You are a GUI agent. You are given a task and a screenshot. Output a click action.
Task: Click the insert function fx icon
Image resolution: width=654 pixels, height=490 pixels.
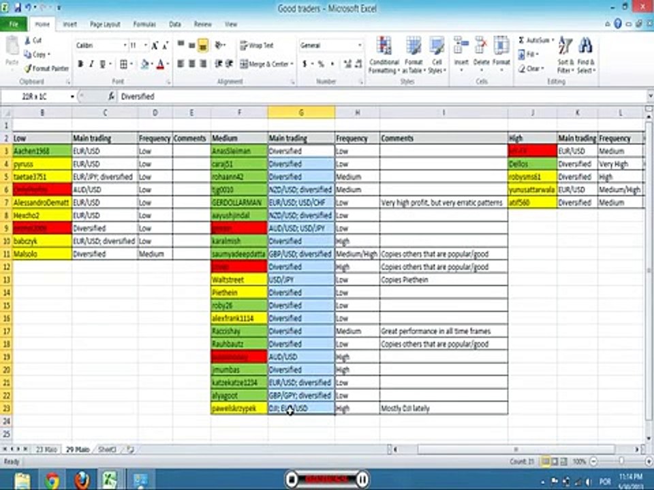pyautogui.click(x=111, y=97)
